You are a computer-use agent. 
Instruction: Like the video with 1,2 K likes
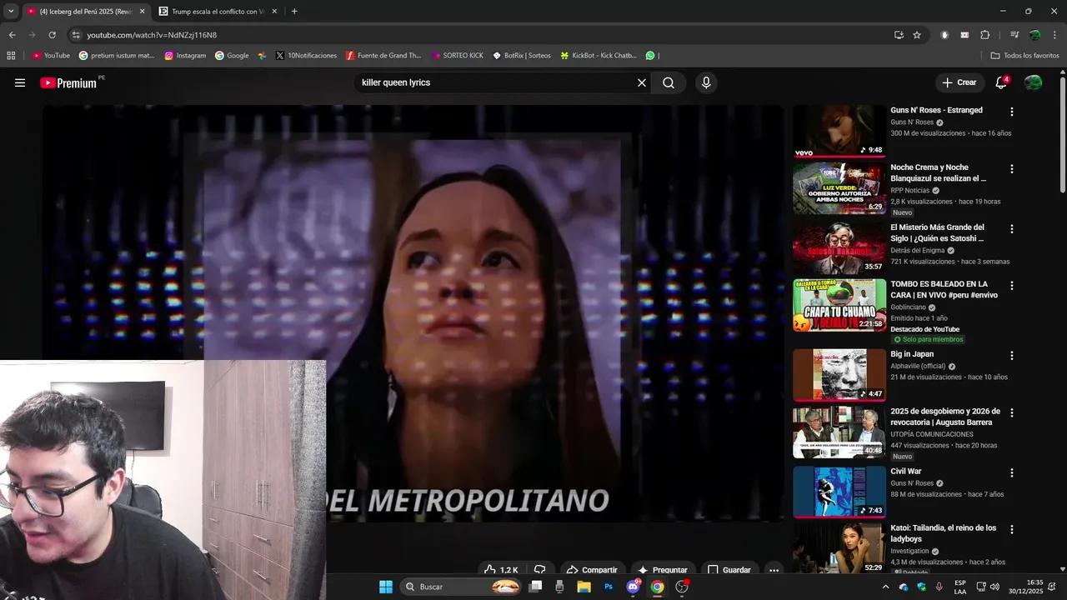tap(501, 570)
